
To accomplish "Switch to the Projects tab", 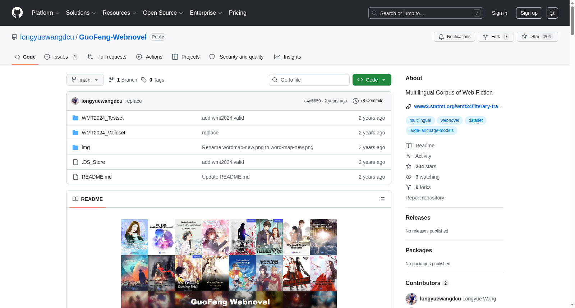I will [x=186, y=57].
